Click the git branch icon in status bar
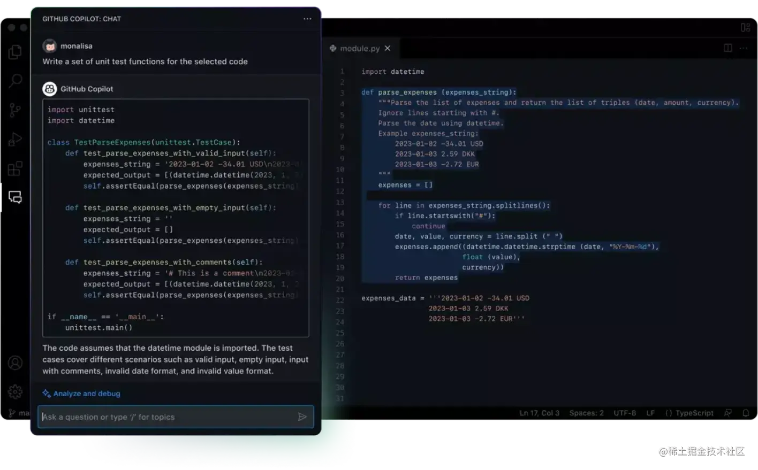The height and width of the screenshot is (470, 758). click(x=12, y=413)
